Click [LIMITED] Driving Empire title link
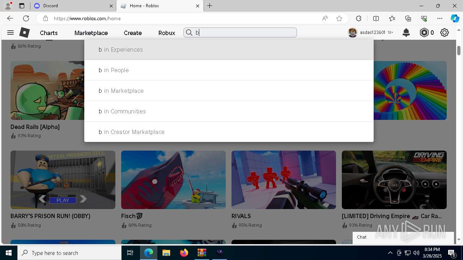This screenshot has width=463, height=260. click(x=392, y=216)
